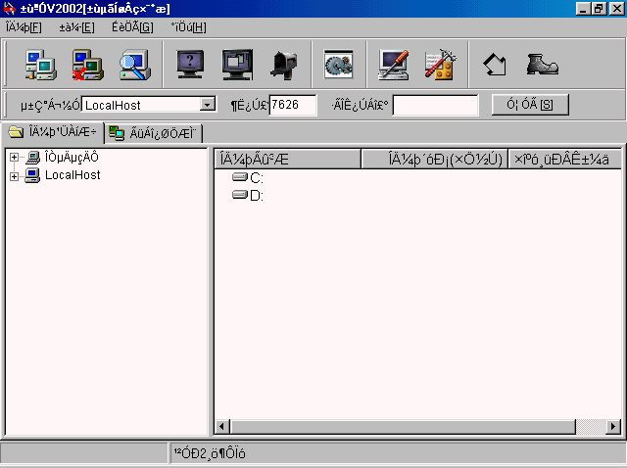This screenshot has height=468, width=627.
Task: Click the button labeled [S]
Action: pyautogui.click(x=530, y=105)
